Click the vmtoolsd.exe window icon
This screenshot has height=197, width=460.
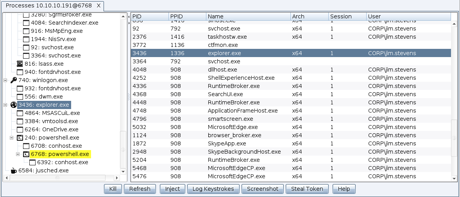click(20, 121)
